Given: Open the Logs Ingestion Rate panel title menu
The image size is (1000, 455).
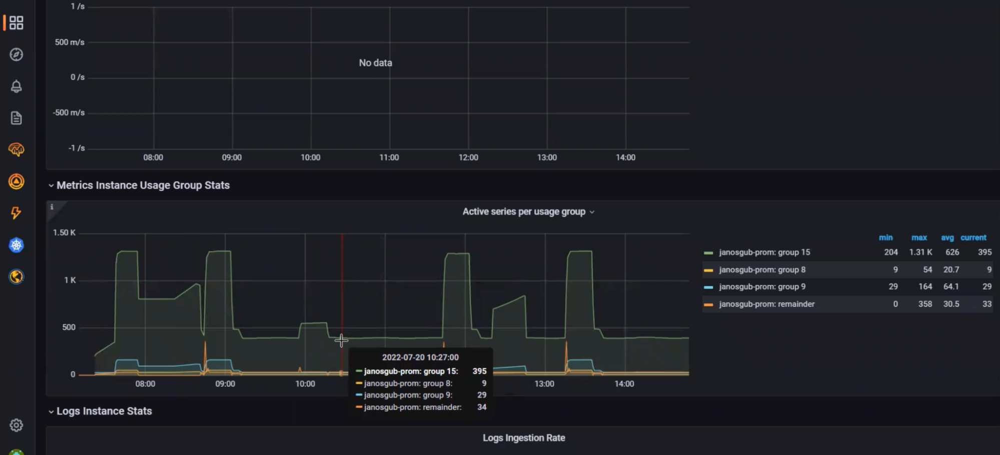Looking at the screenshot, I should (523, 437).
